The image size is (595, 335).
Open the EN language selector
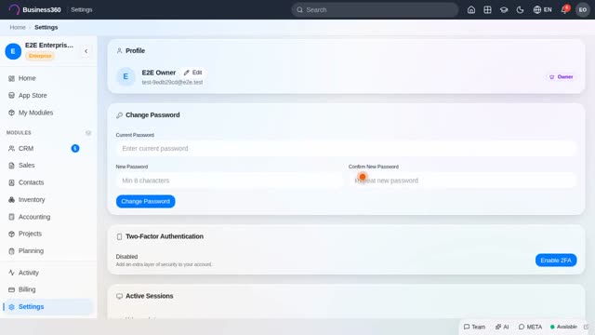pos(542,10)
